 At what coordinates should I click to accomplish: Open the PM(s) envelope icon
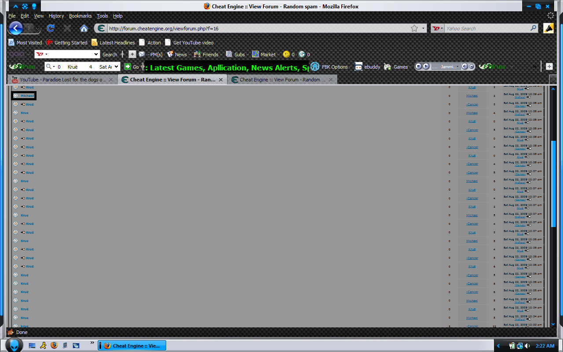pyautogui.click(x=142, y=55)
